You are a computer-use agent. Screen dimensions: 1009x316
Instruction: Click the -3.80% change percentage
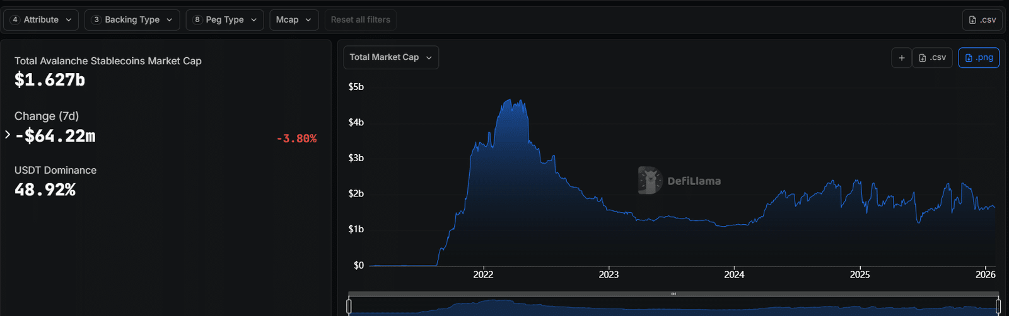[296, 138]
